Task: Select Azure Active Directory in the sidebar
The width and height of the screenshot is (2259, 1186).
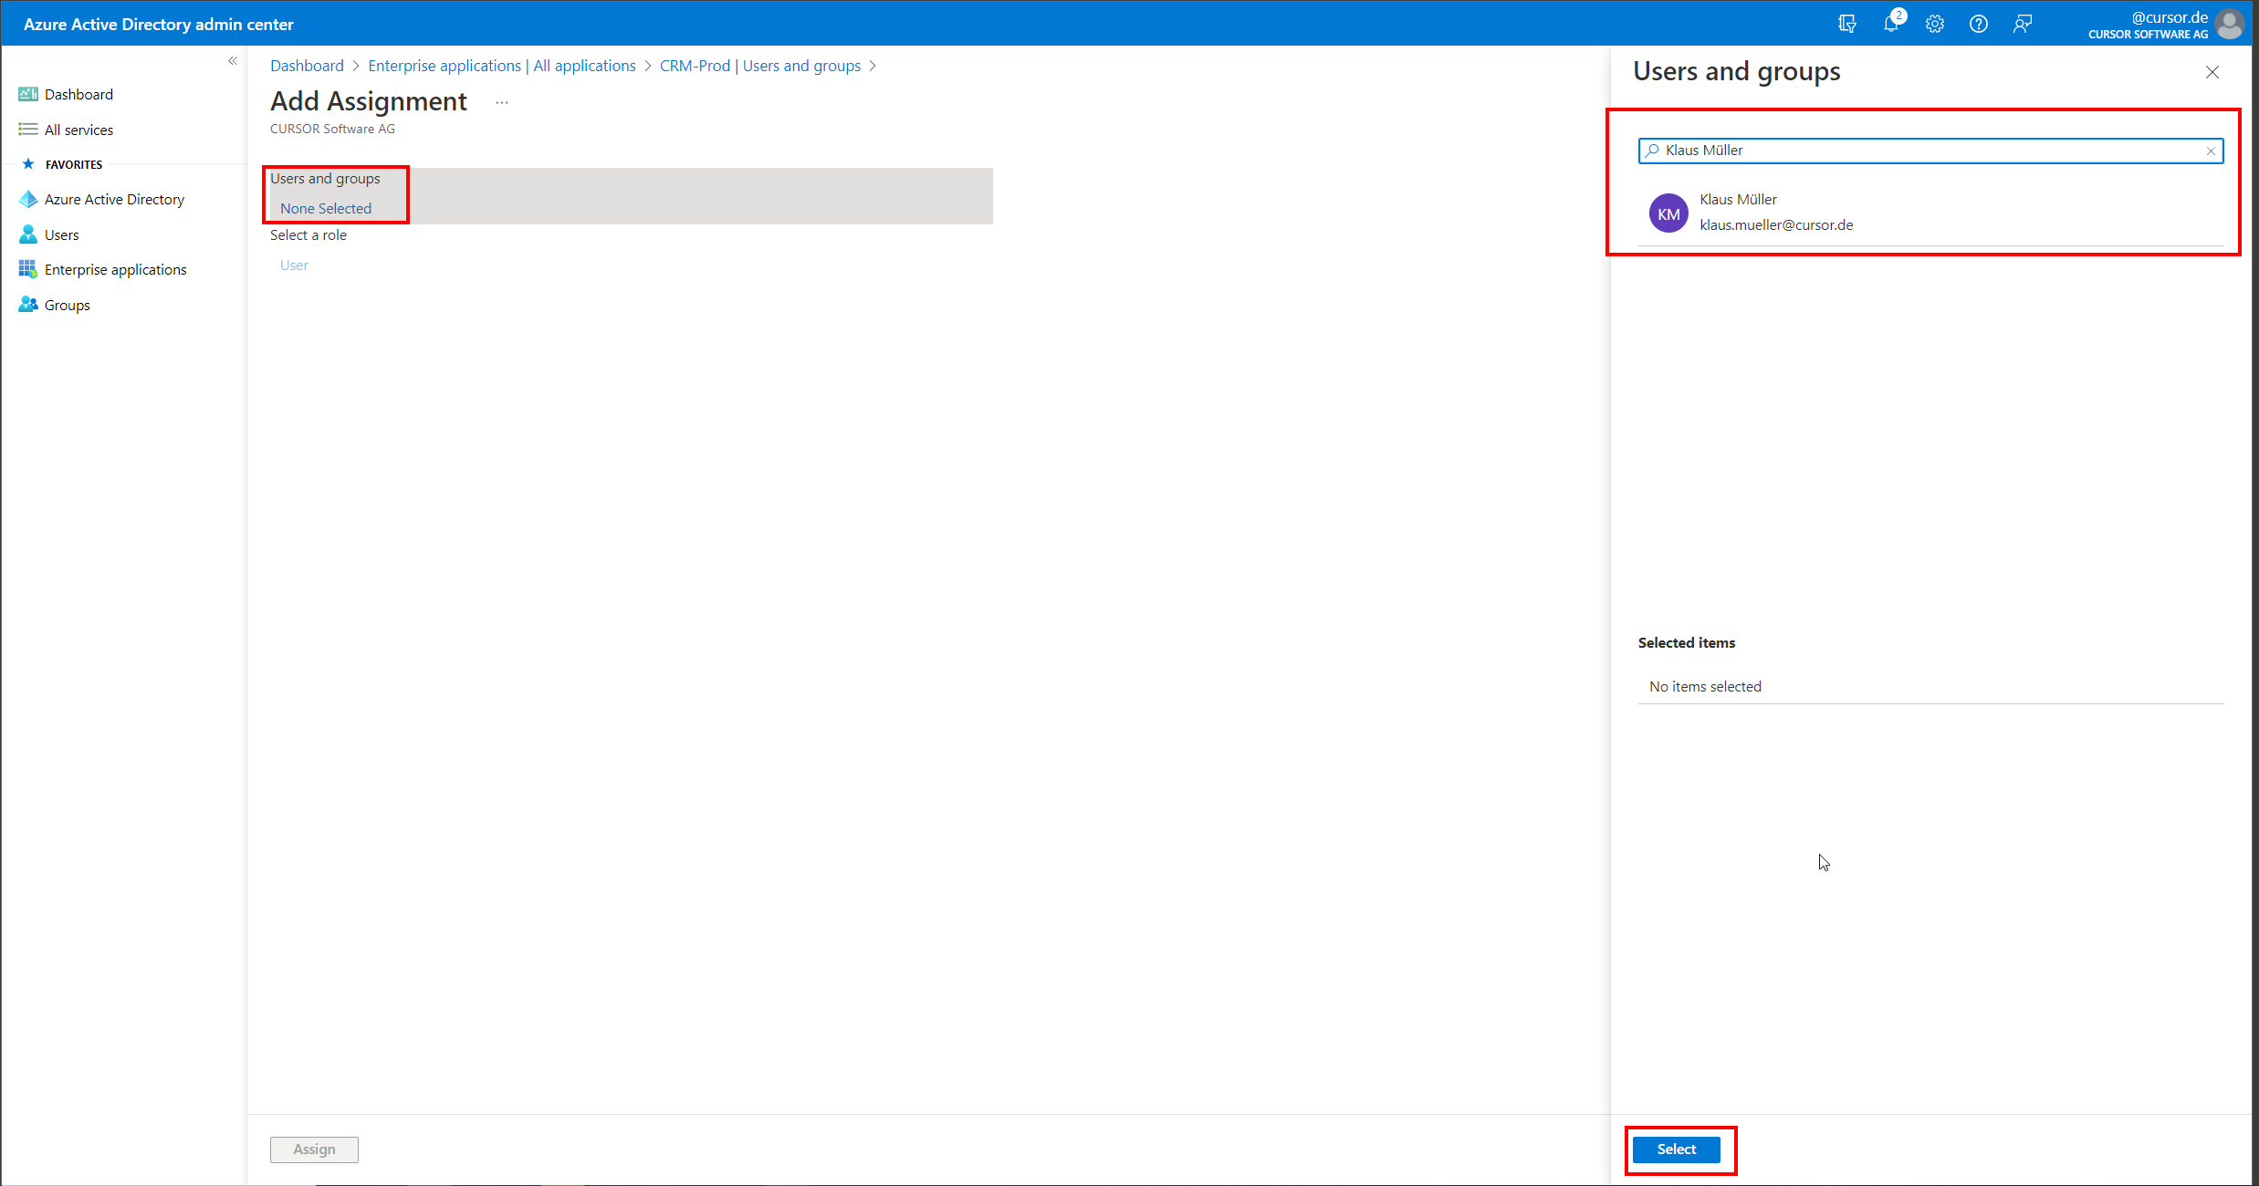Action: click(114, 199)
